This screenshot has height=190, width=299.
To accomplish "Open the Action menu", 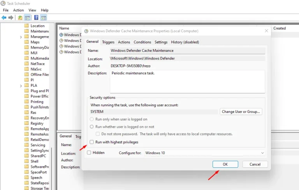I will 18,10.
